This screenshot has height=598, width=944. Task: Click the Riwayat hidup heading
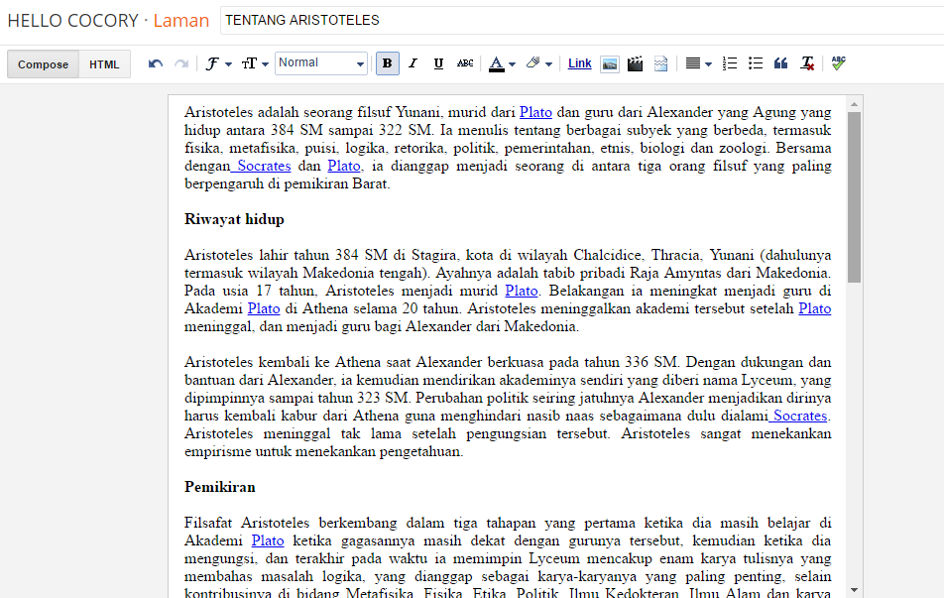pyautogui.click(x=234, y=219)
